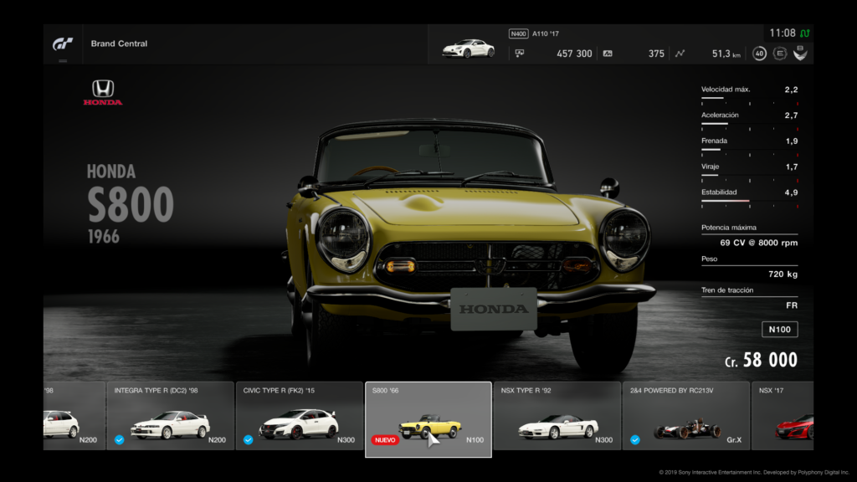Image resolution: width=857 pixels, height=482 pixels.
Task: Click the Frenada stat label
Action: [x=714, y=141]
